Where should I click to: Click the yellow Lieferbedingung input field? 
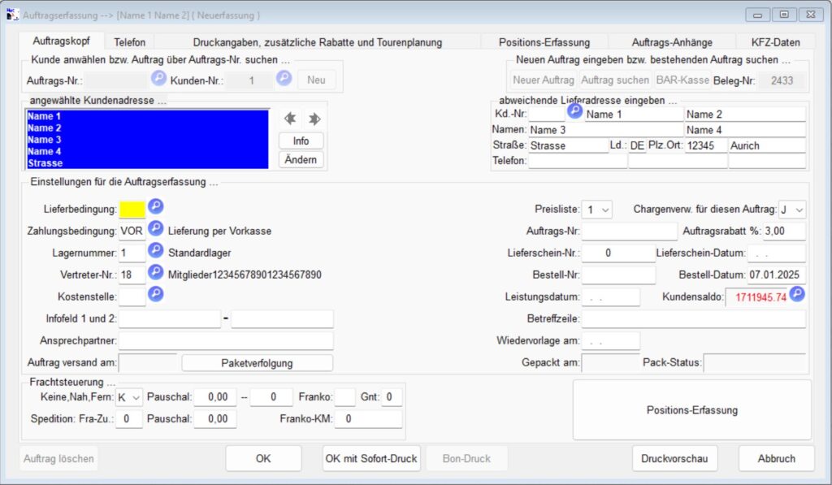(x=132, y=210)
